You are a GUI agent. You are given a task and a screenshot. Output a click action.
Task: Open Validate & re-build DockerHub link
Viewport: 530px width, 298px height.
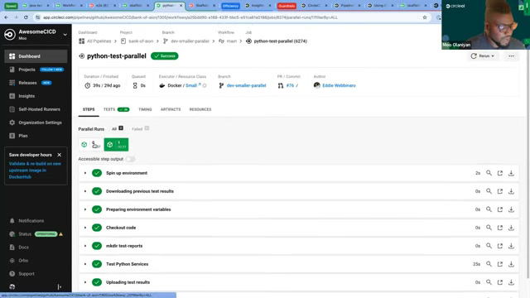point(35,171)
